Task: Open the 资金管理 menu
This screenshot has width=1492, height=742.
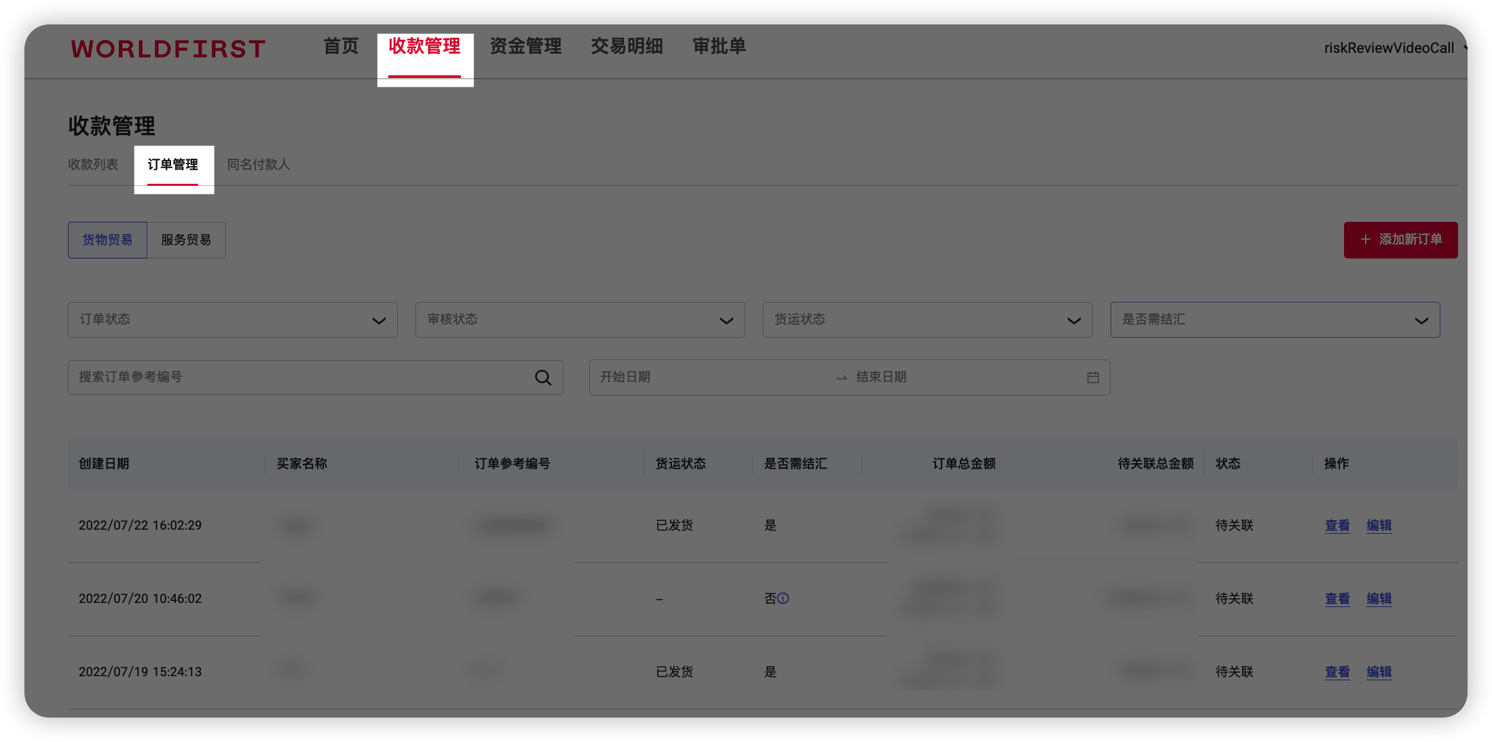Action: click(525, 46)
